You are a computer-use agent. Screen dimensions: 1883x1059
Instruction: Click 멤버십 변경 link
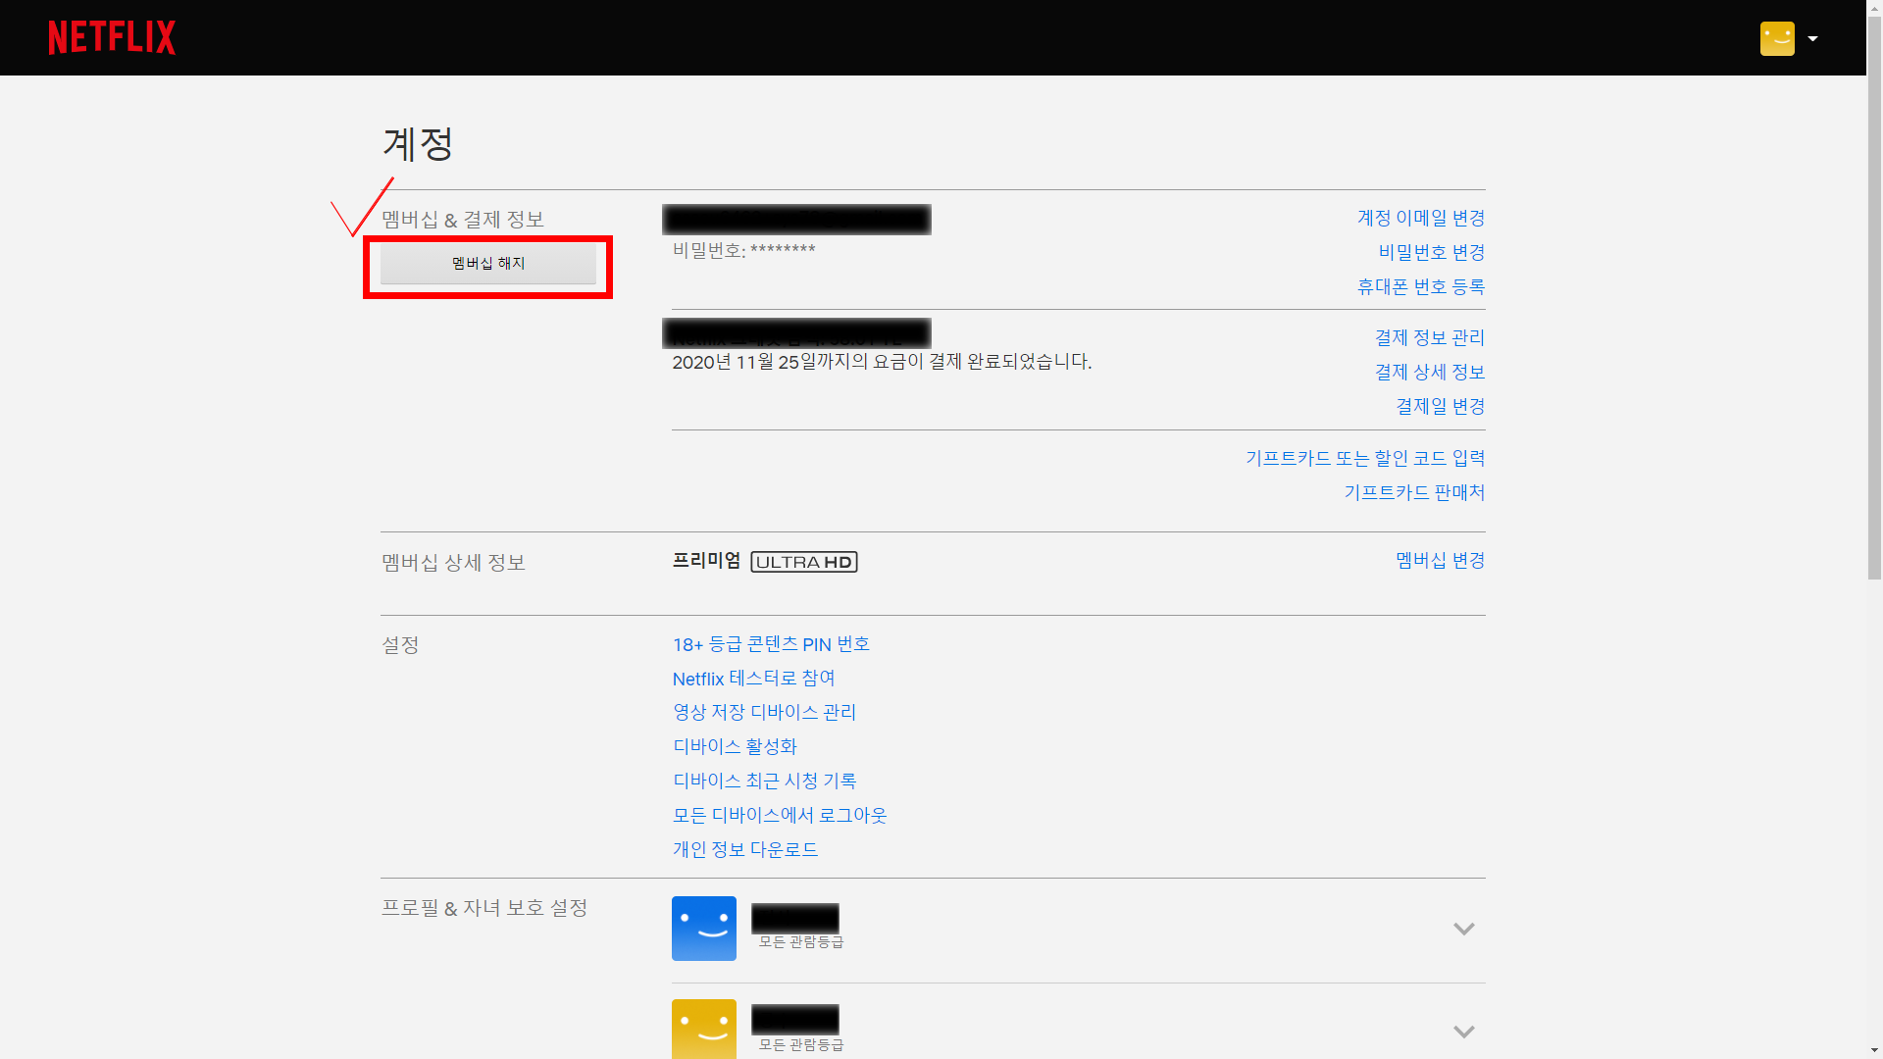(1441, 560)
